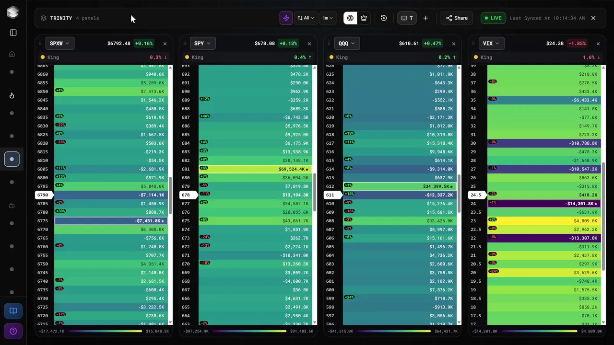Click the SPY gradient range bar
This screenshot has width=614, height=345.
pos(249,331)
